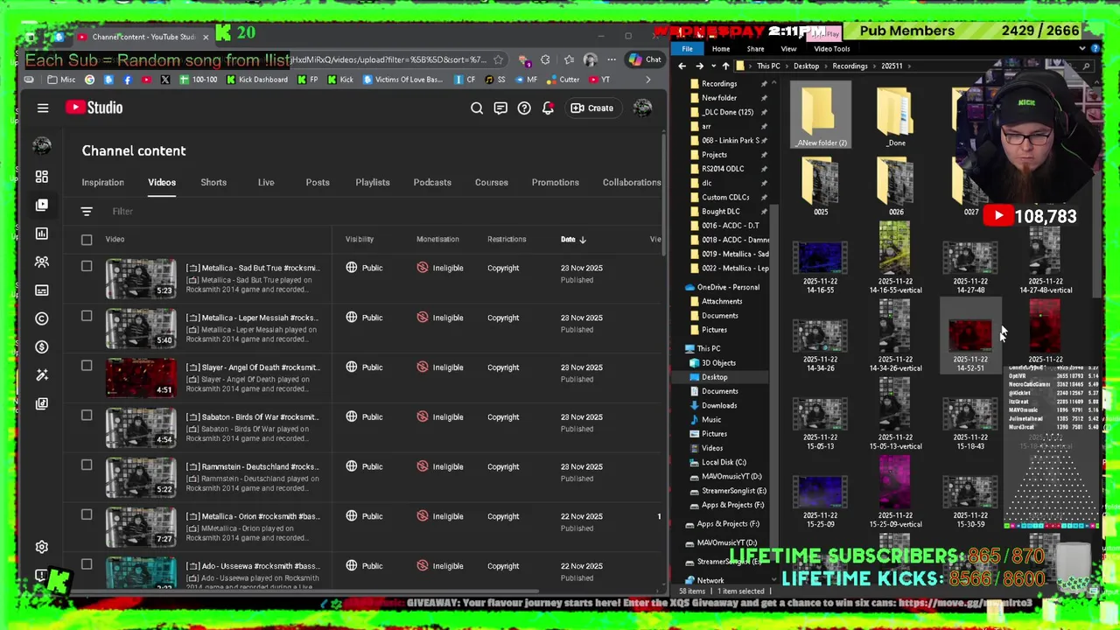Open the Podcasts tab
This screenshot has height=630, width=1120.
[x=432, y=182]
